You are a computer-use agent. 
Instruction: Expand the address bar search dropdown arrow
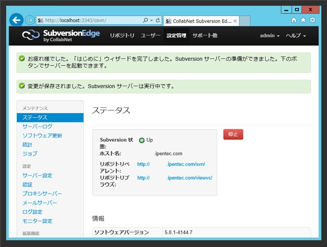[151, 20]
